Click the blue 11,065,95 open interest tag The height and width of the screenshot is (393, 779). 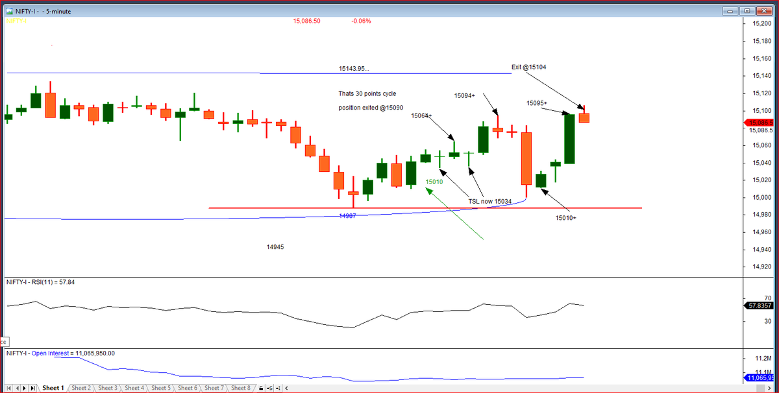tap(759, 377)
